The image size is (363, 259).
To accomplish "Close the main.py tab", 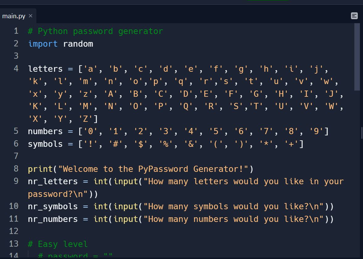I will 31,16.
